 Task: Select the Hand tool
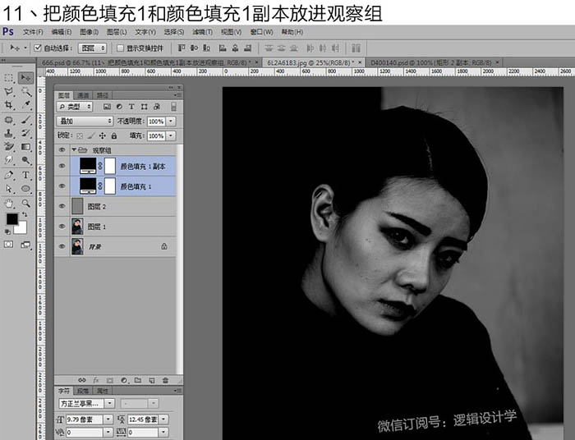[9, 204]
